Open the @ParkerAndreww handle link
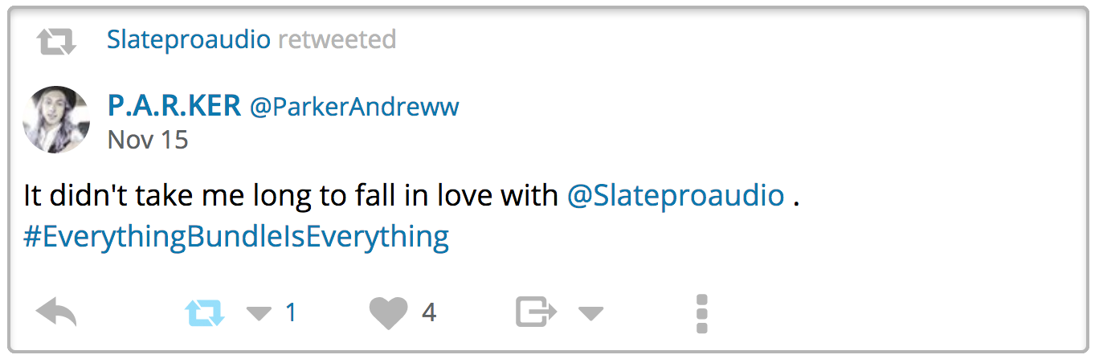Screen dimensions: 1099x363 [x=354, y=108]
